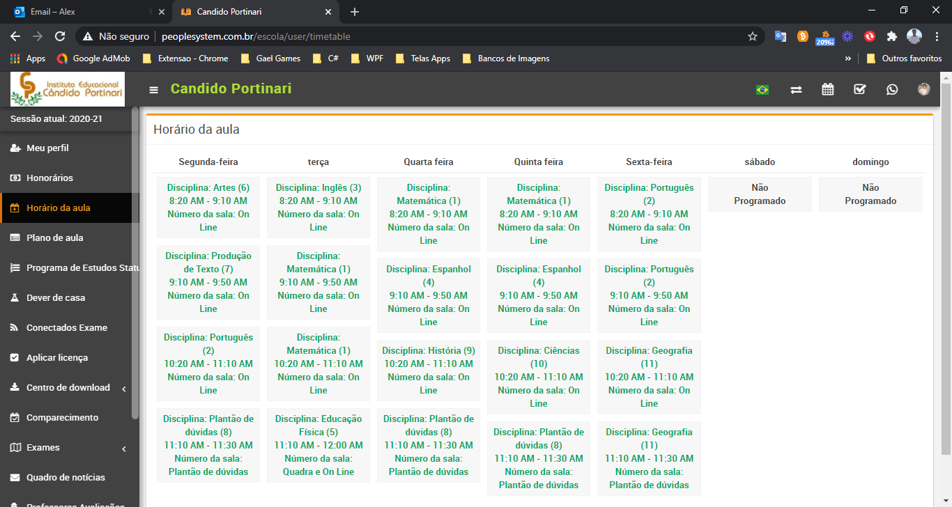952x507 pixels.
Task: Click the WhatsApp icon in header
Action: [892, 89]
